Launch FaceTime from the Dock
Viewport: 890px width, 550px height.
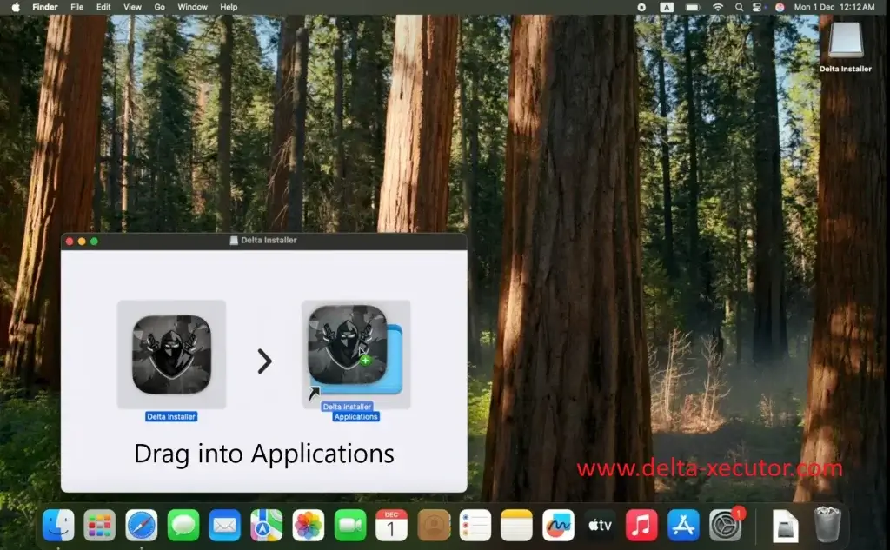click(350, 525)
